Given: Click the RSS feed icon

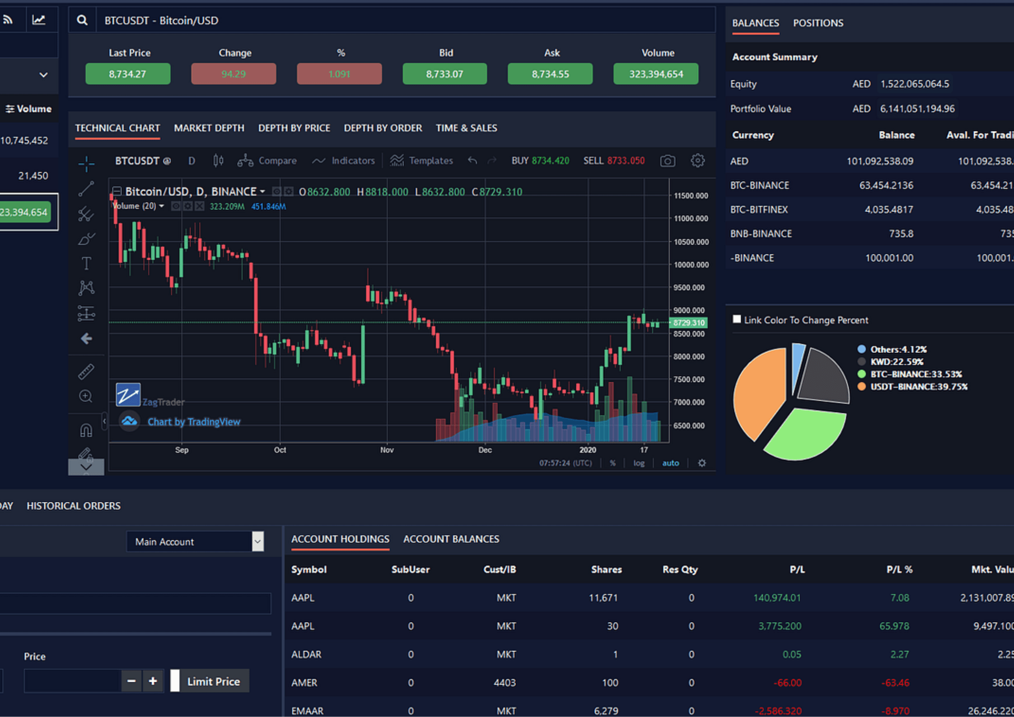Looking at the screenshot, I should [x=8, y=19].
